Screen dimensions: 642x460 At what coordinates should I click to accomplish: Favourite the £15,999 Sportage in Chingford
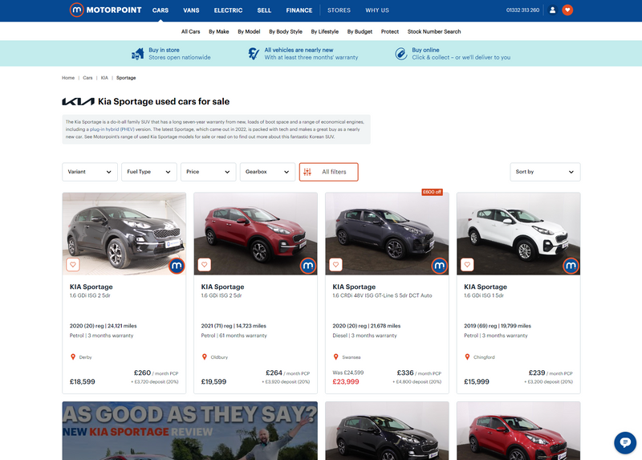(x=467, y=265)
